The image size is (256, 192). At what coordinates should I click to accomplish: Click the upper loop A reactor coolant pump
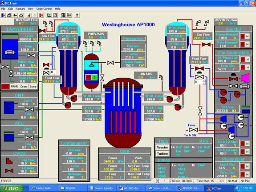73,98
